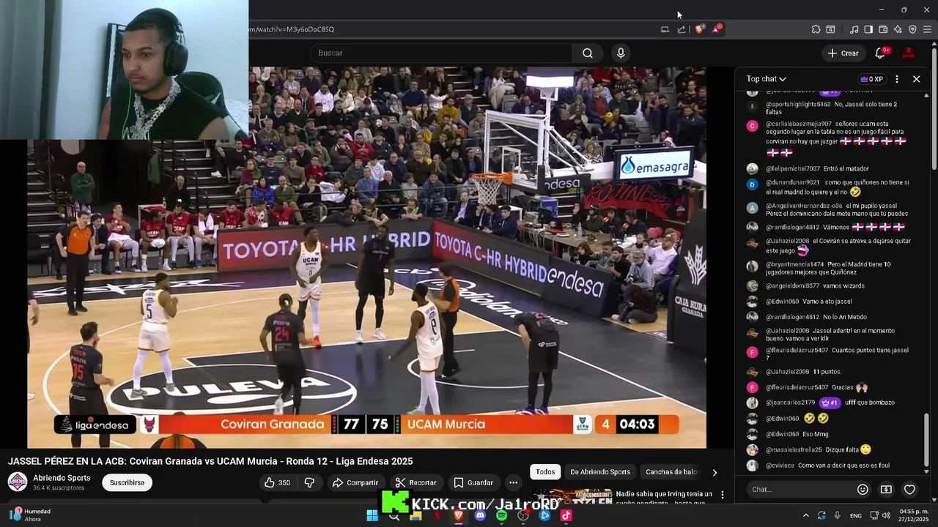938x527 pixels.
Task: Click the Brave Rewards triangle icon
Action: (717, 29)
